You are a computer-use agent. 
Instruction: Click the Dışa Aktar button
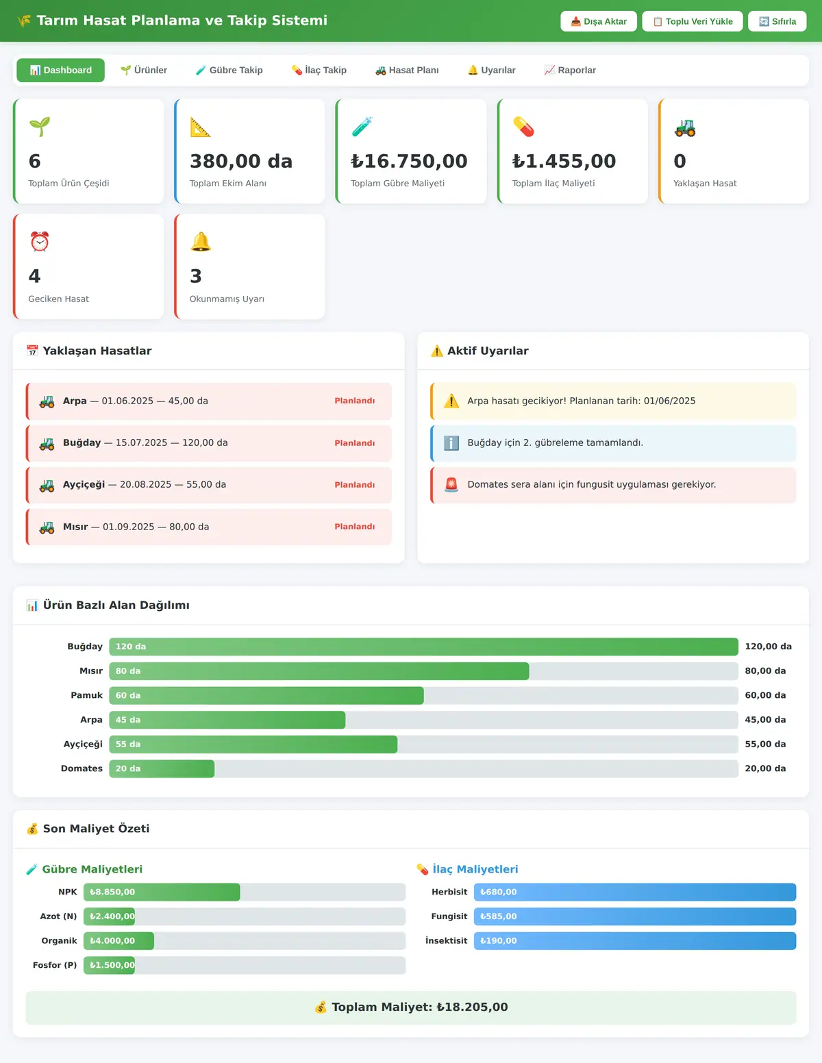click(x=599, y=21)
